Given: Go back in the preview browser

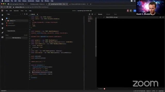Looking at the screenshot, I should pyautogui.click(x=99, y=17).
